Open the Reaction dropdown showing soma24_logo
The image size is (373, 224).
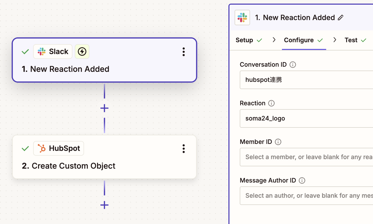306,118
